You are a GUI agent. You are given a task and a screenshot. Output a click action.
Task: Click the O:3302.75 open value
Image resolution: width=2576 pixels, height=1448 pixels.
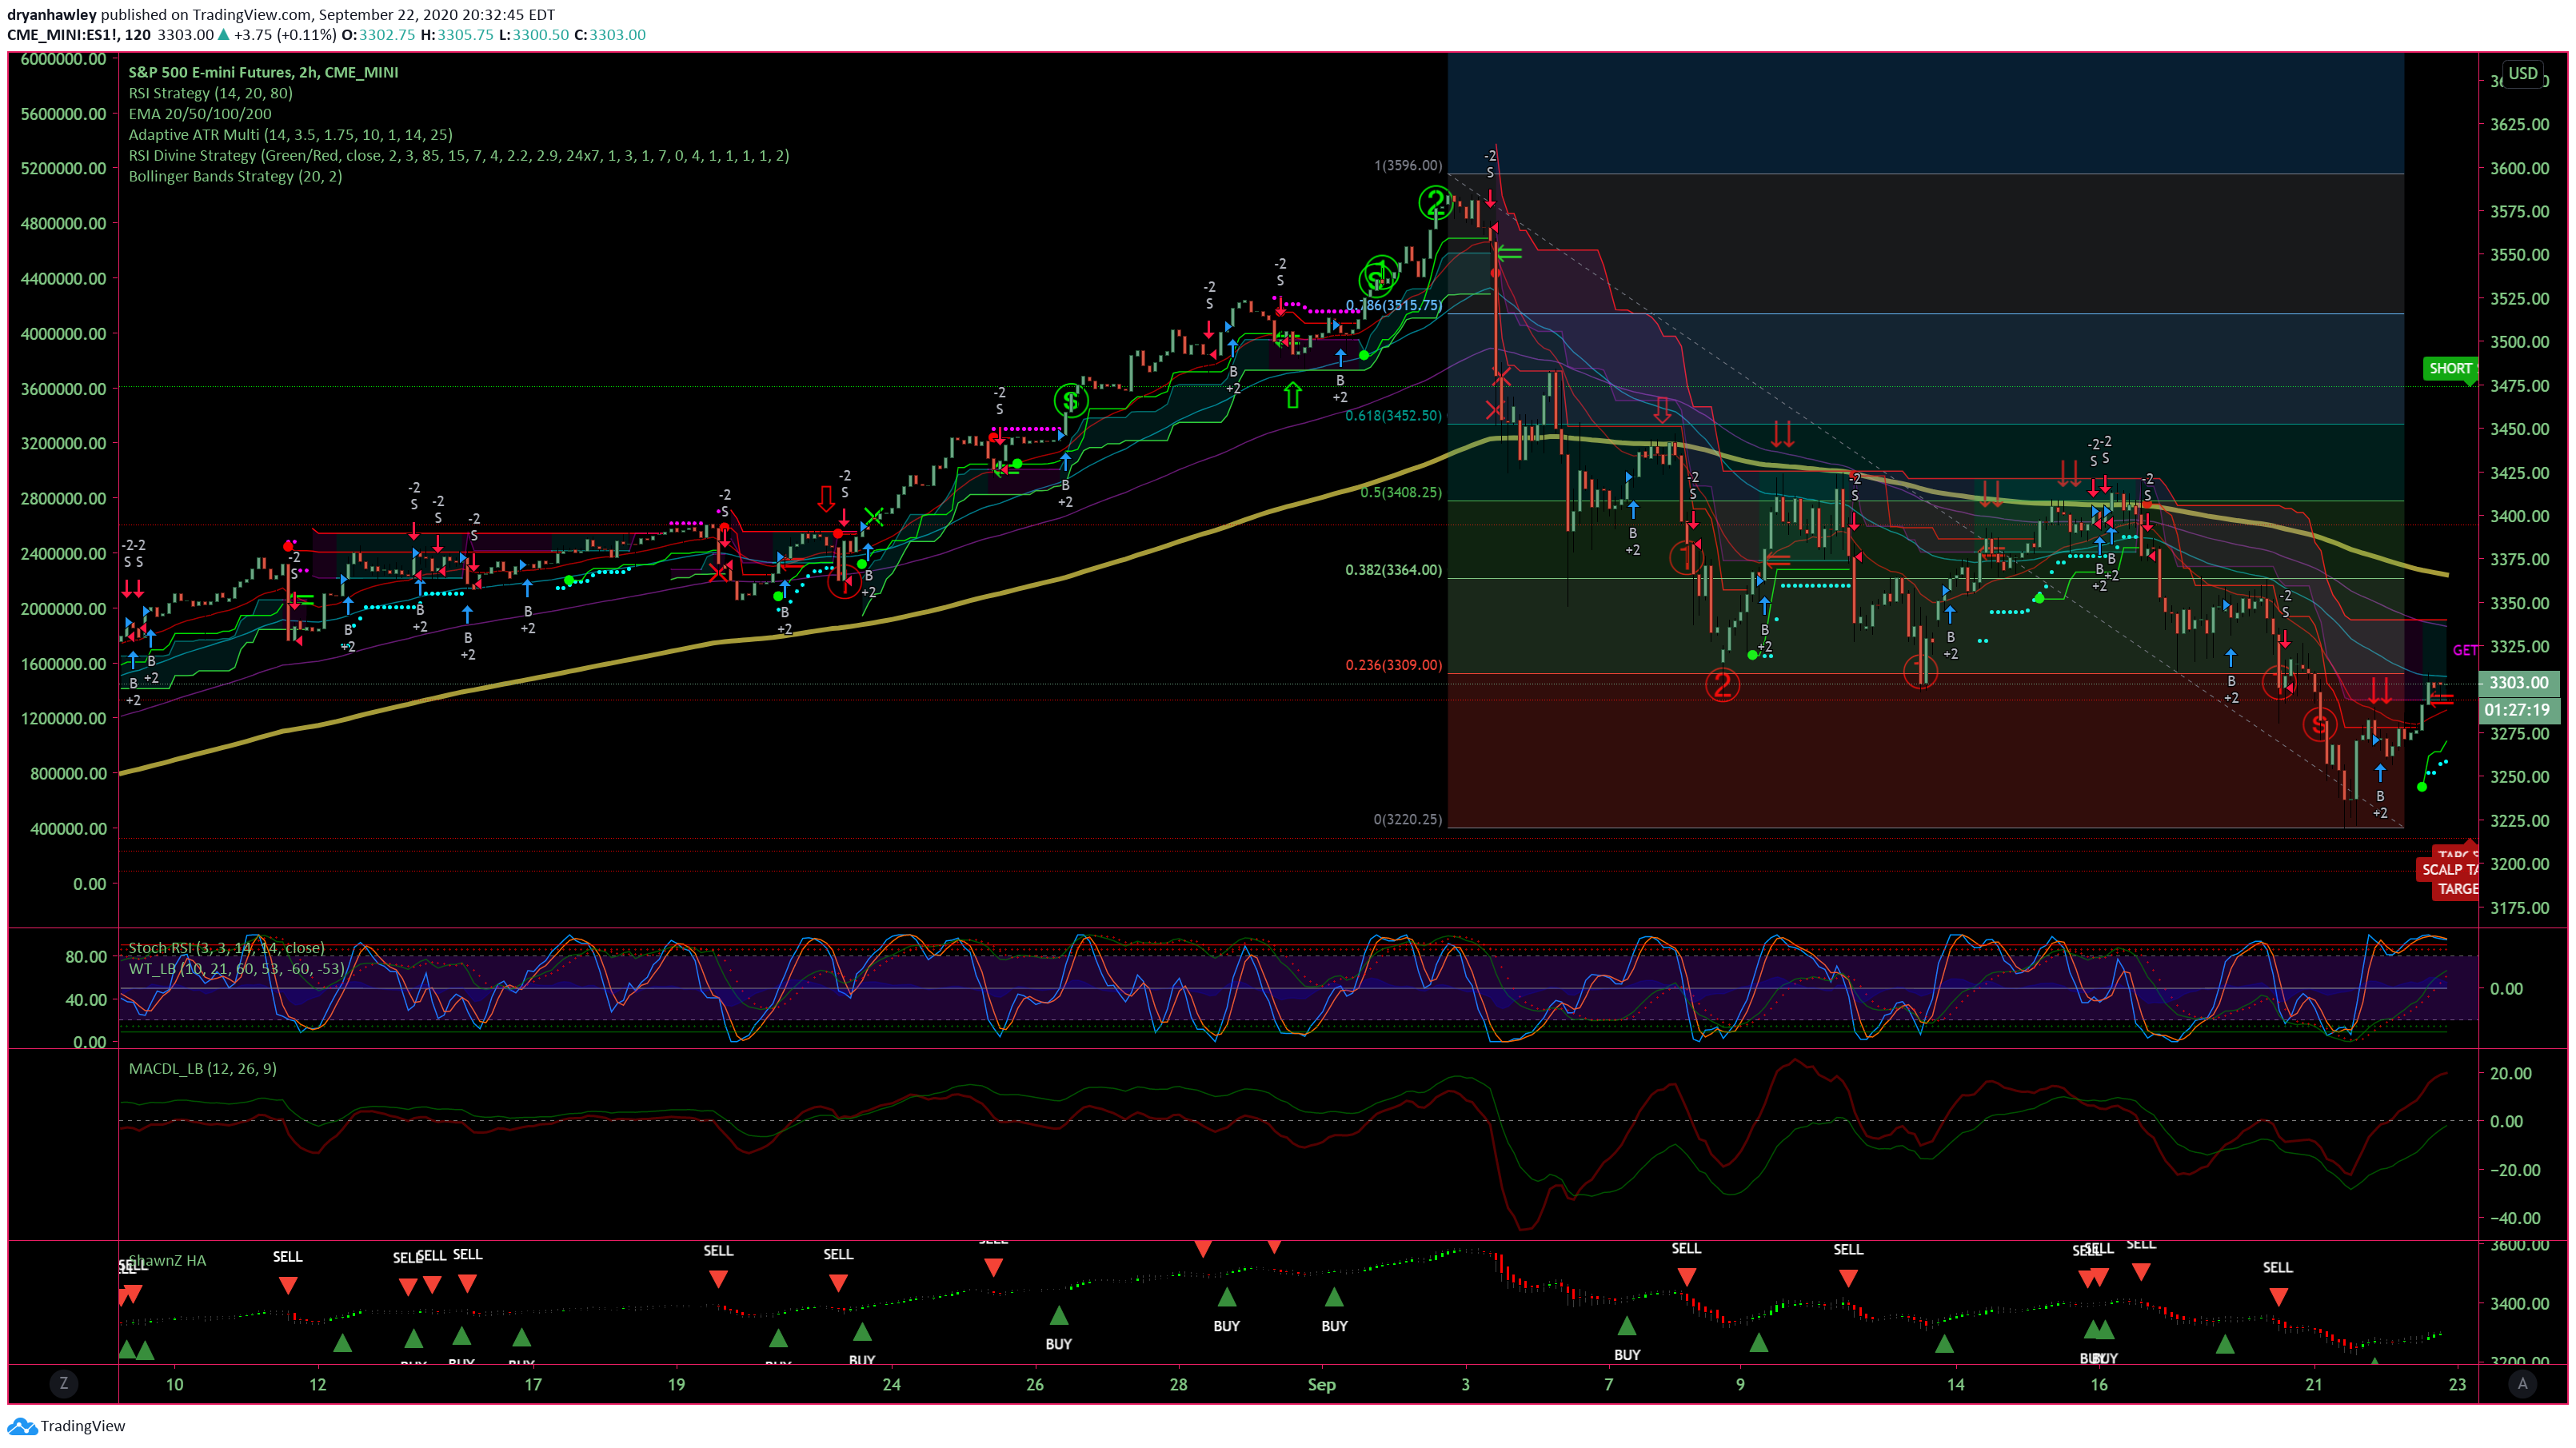tap(378, 35)
